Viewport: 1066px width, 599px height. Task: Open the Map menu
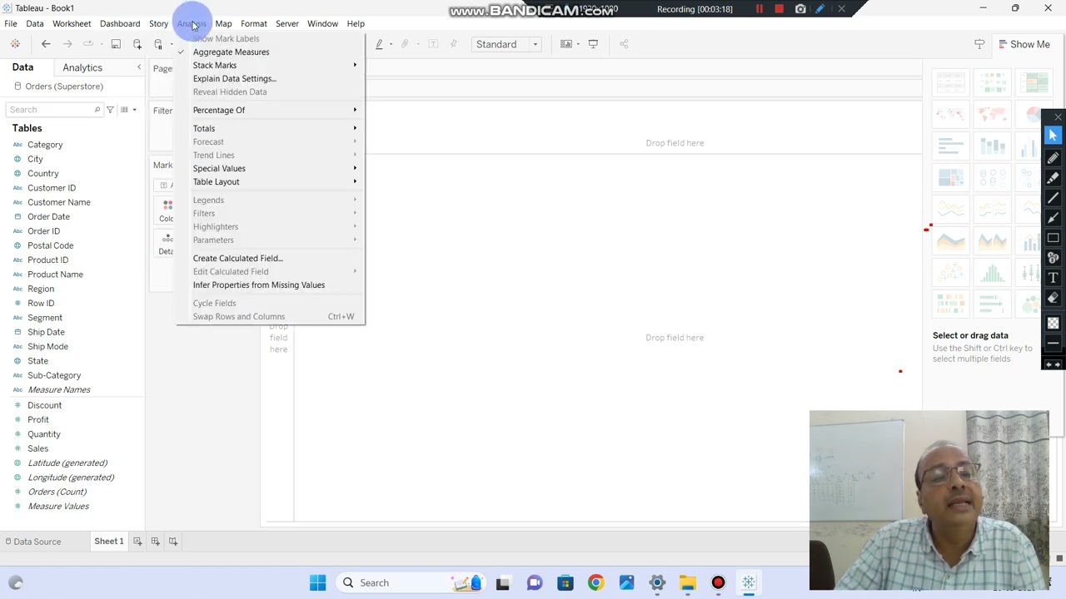tap(223, 23)
